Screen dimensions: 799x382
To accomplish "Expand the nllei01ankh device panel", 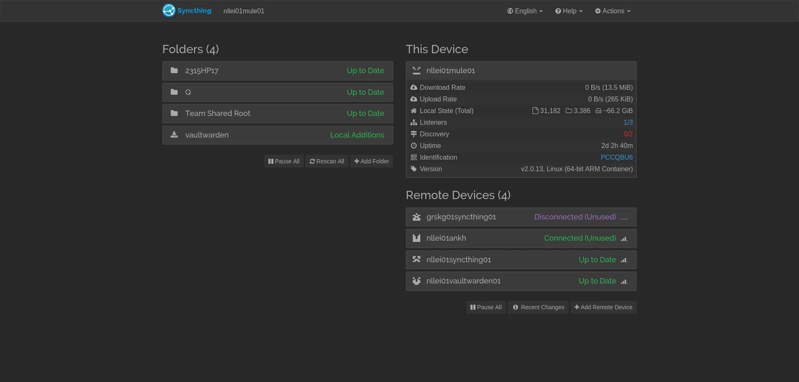I will (x=521, y=238).
